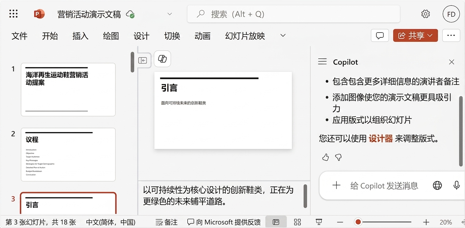
Task: Give the Copilot response a thumbs down
Action: (338, 157)
